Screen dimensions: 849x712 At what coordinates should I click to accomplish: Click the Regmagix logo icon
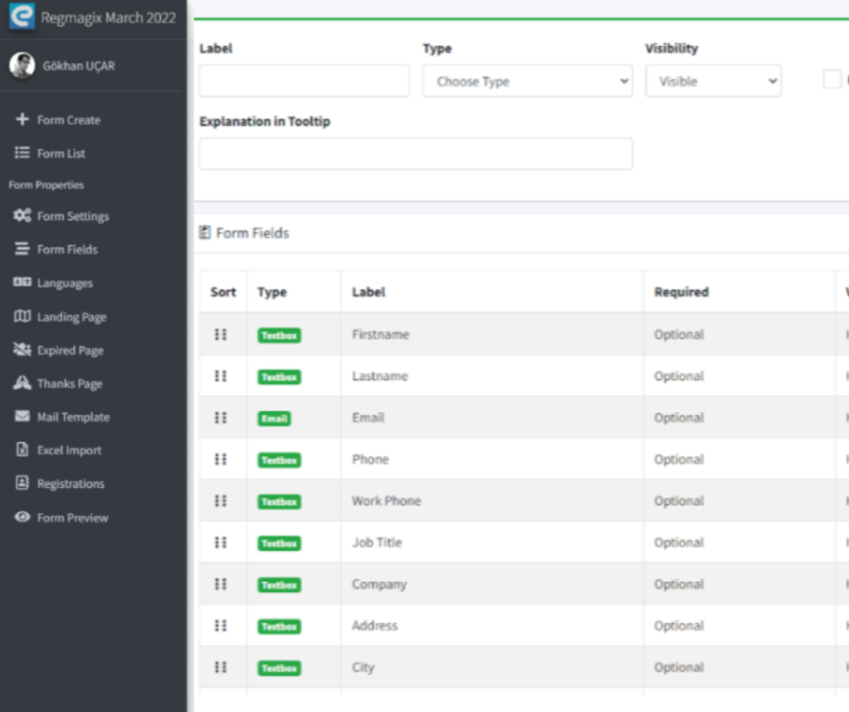(22, 17)
